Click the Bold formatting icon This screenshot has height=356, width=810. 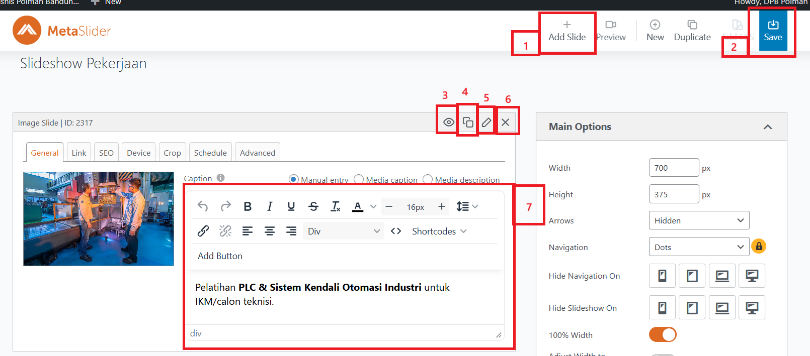click(x=248, y=206)
